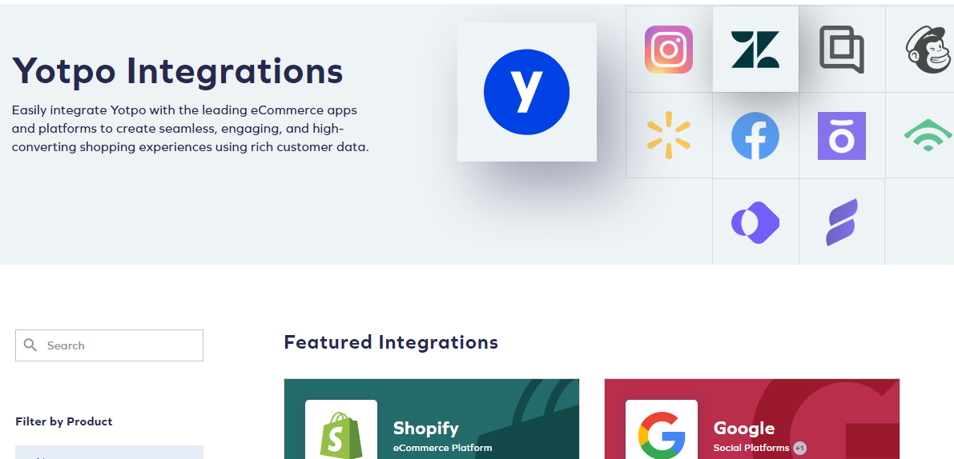954x459 pixels.
Task: Open the Shopify featured integration card
Action: 432,419
